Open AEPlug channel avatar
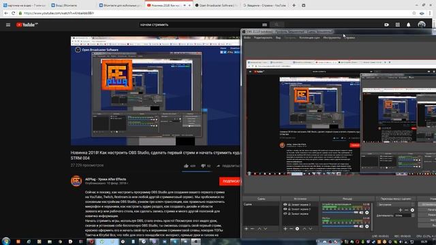This screenshot has width=436, height=245. click(76, 181)
